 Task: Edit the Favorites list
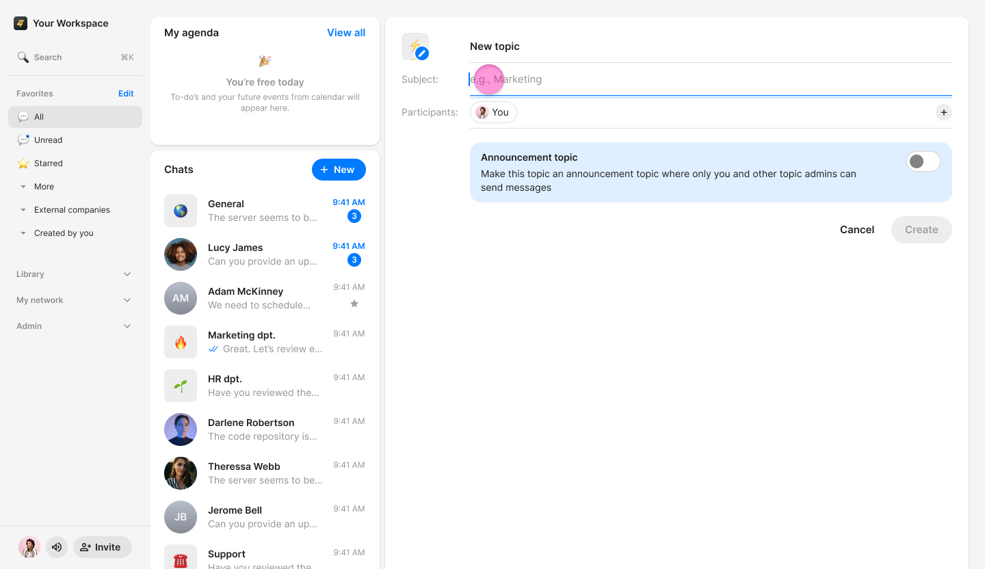click(x=126, y=94)
